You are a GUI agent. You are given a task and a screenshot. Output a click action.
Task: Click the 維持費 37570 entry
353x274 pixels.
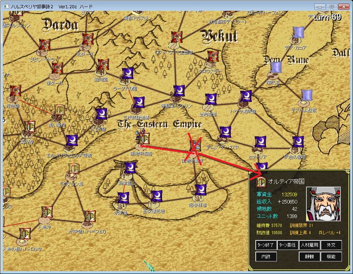(x=269, y=226)
